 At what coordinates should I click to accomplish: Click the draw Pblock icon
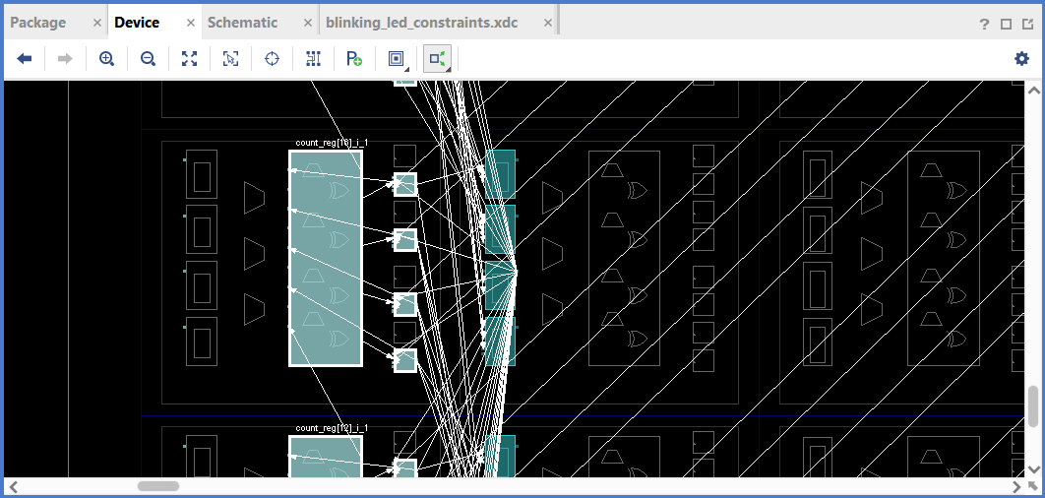click(x=354, y=59)
